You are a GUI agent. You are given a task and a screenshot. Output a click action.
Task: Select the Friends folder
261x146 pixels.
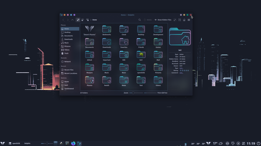click(141, 43)
